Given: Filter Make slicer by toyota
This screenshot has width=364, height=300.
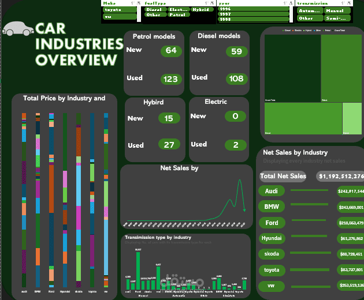Looking at the screenshot, I should pos(120,10).
